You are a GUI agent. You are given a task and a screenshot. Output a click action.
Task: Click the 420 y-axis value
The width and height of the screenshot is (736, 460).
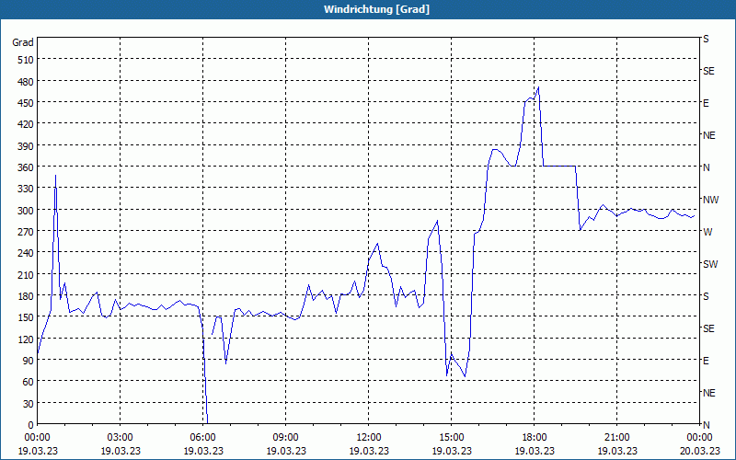point(26,124)
